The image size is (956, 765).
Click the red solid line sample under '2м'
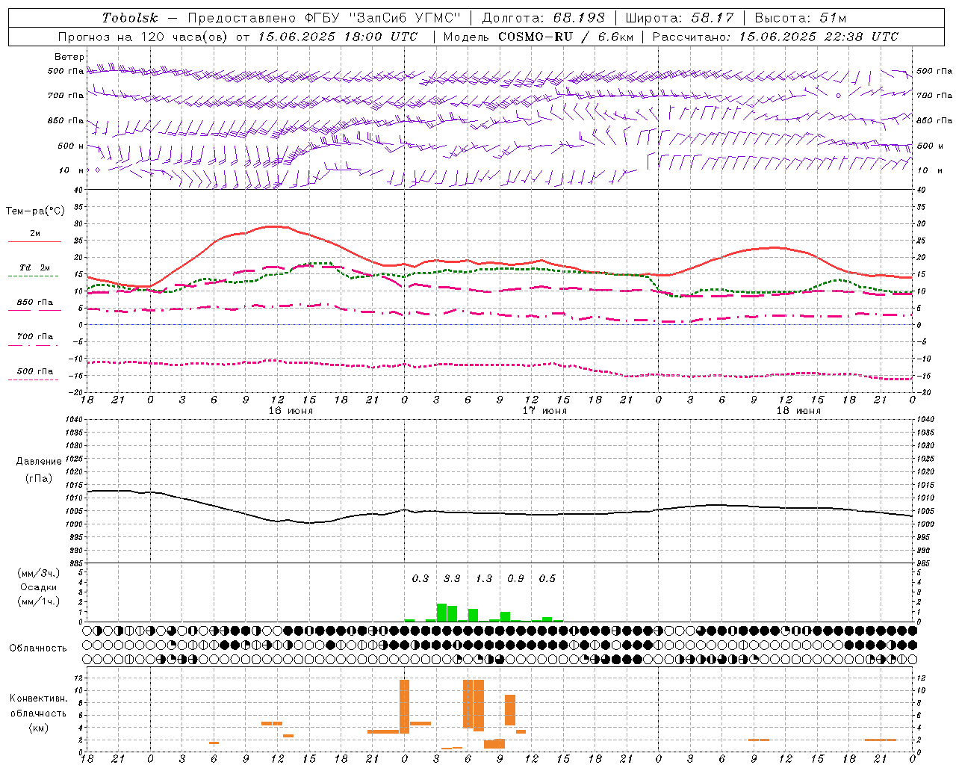pos(34,241)
